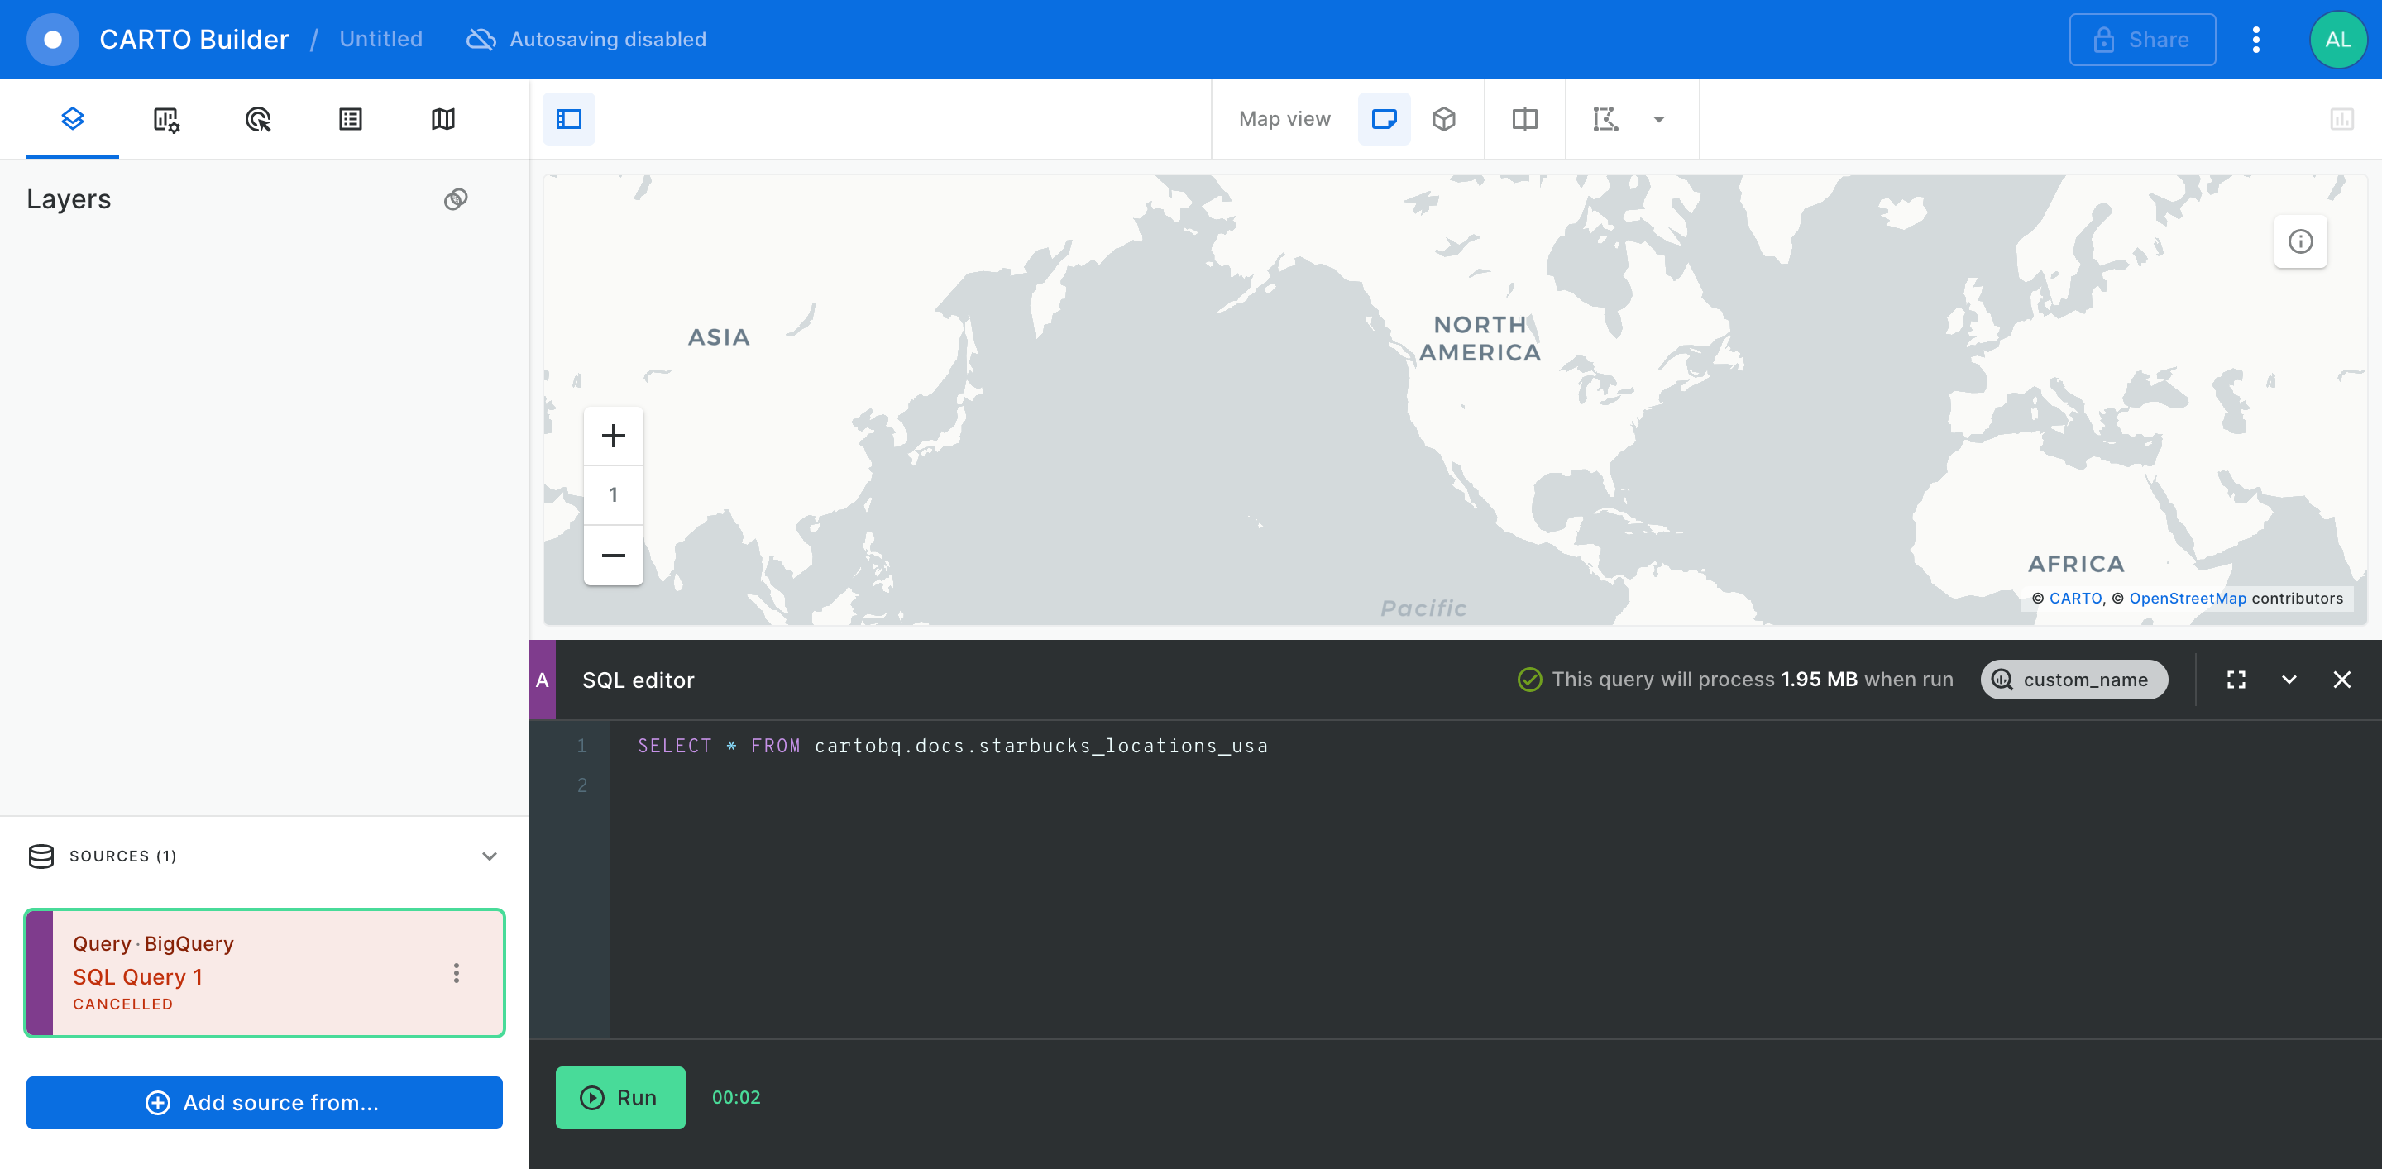Run the SQL query
The width and height of the screenshot is (2382, 1169).
[x=619, y=1098]
